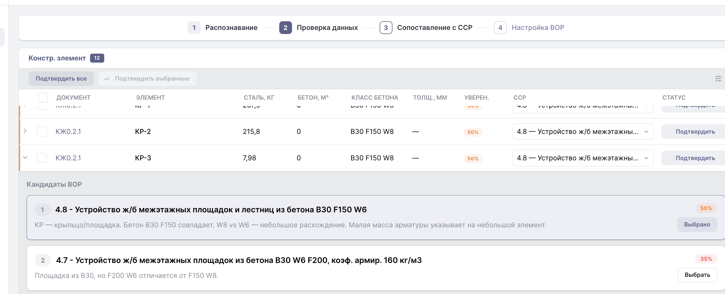
Task: Click Подтвердить выбранные button
Action: (x=148, y=79)
